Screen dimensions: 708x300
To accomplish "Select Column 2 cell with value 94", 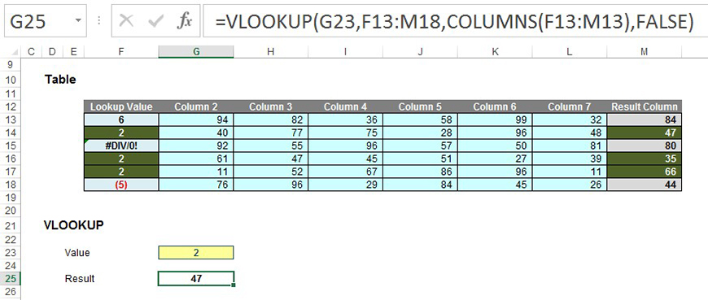I will click(196, 120).
